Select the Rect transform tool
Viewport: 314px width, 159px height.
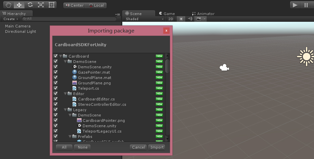point(51,5)
